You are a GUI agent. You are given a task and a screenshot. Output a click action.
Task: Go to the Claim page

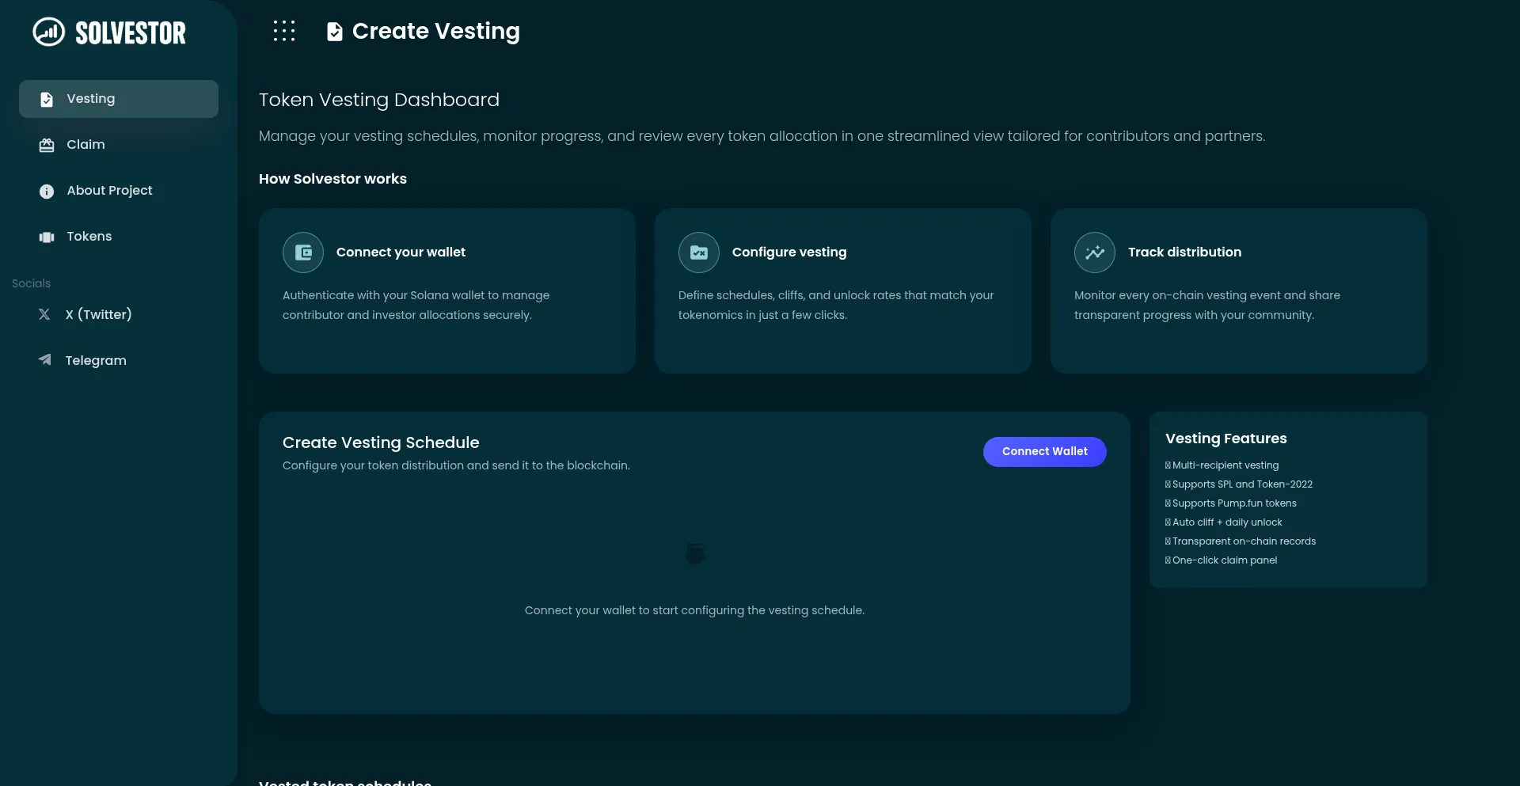click(85, 145)
